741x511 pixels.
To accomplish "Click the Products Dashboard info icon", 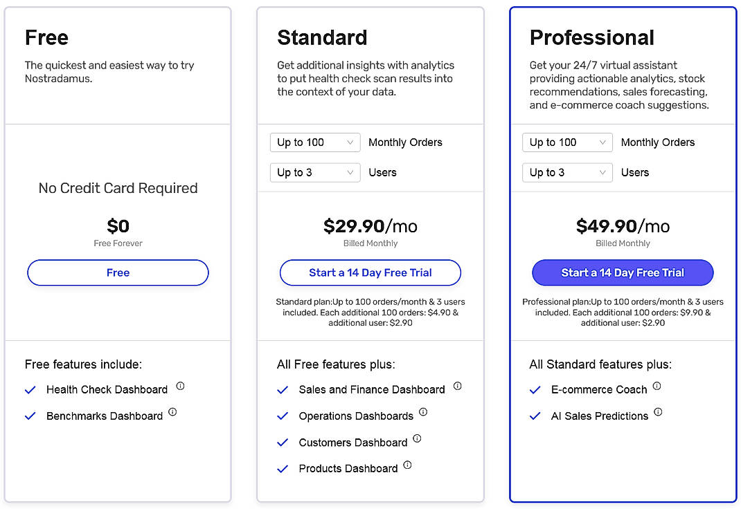I will (408, 465).
